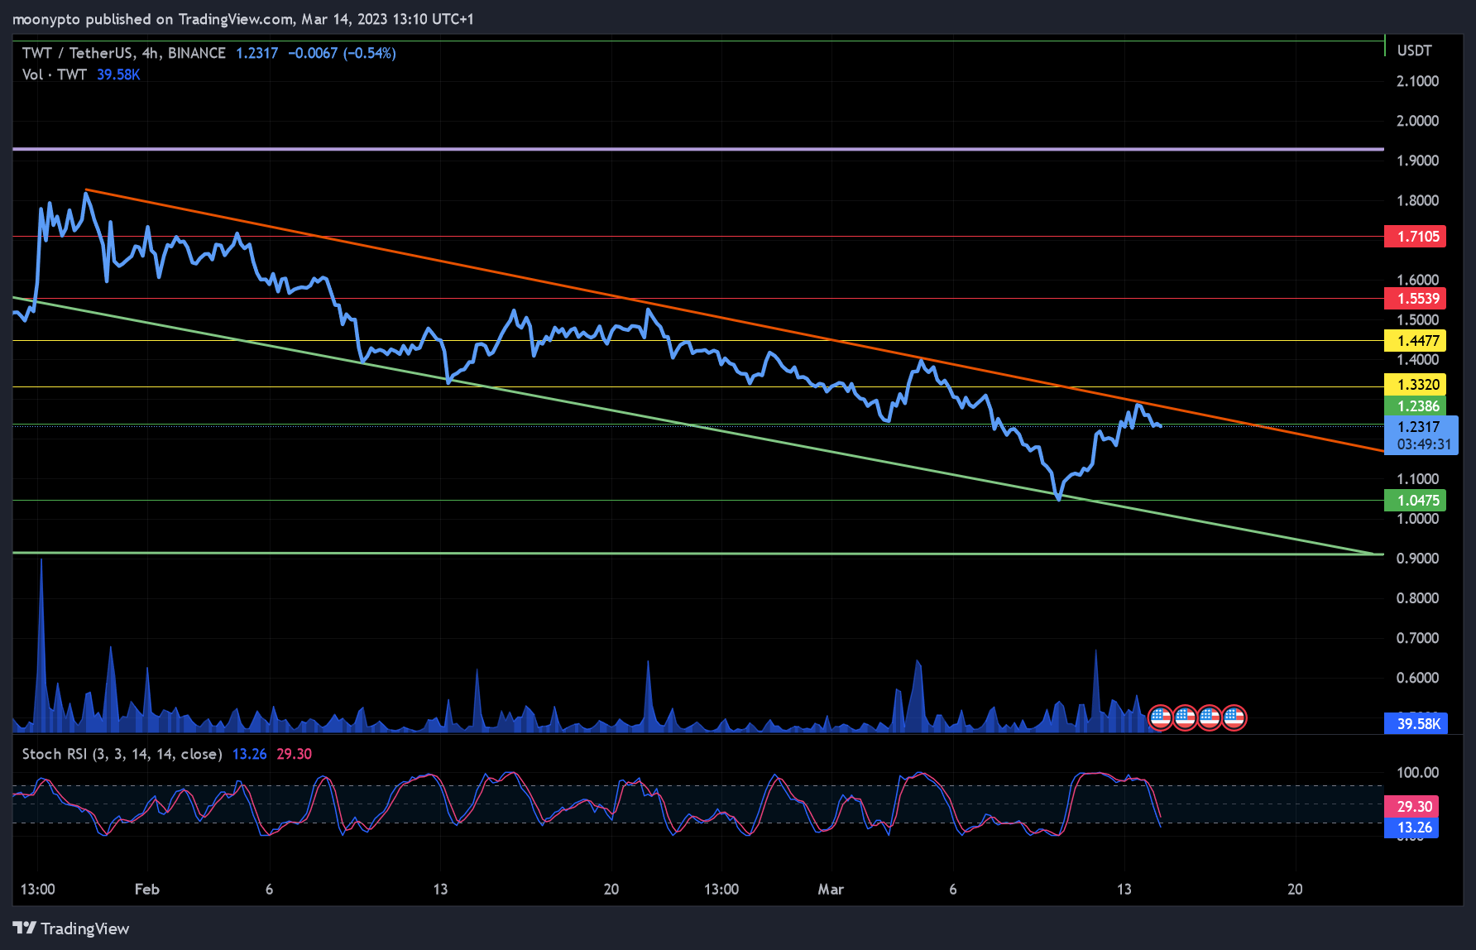Click the leftmost US flag economic event icon
1476x950 pixels.
(x=1161, y=717)
